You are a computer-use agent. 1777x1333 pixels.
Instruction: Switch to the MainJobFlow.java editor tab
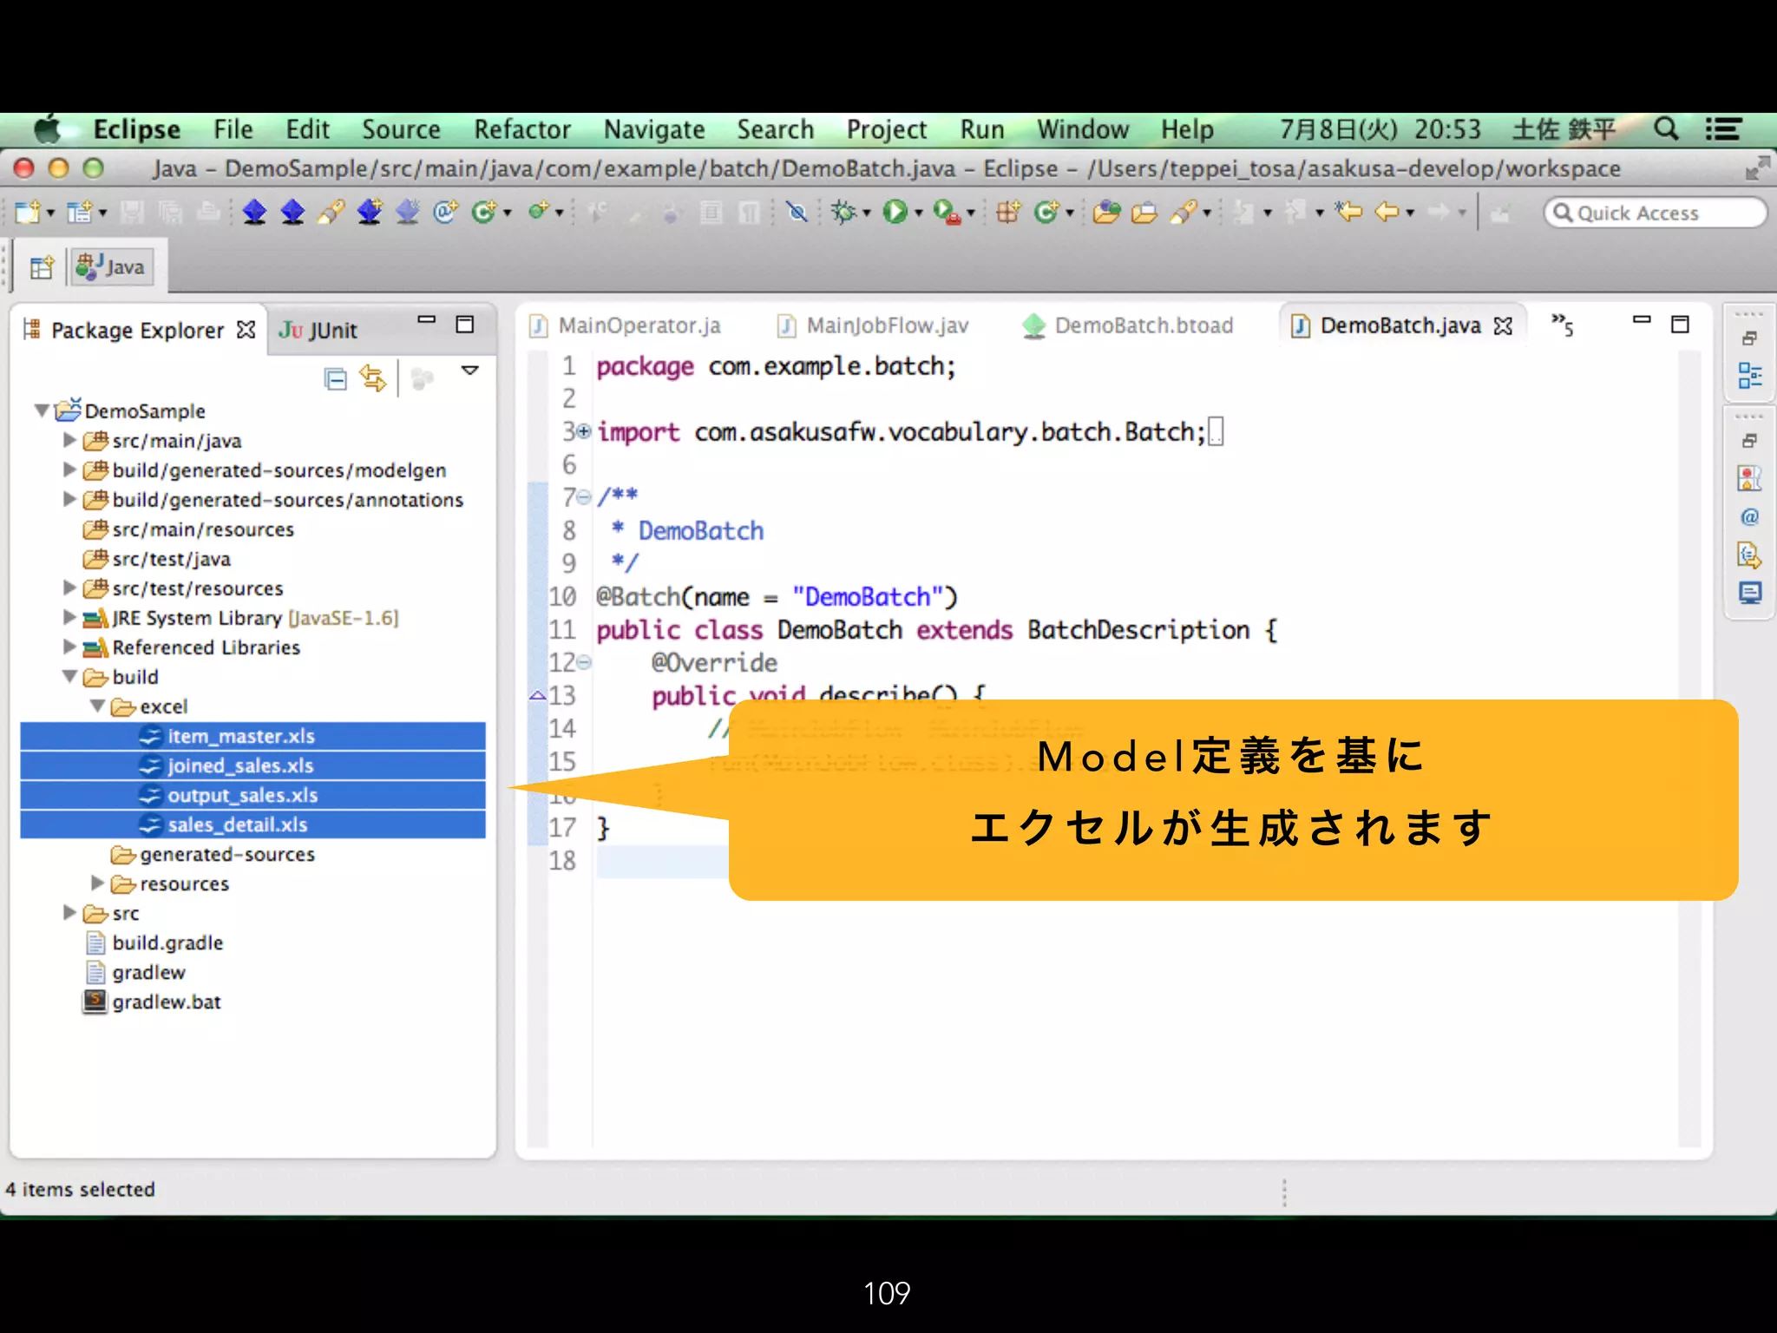885,325
